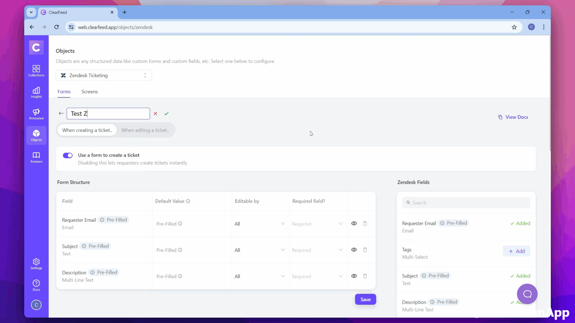The image size is (575, 323).
Task: Select When editing a ticket tab
Action: (x=145, y=130)
